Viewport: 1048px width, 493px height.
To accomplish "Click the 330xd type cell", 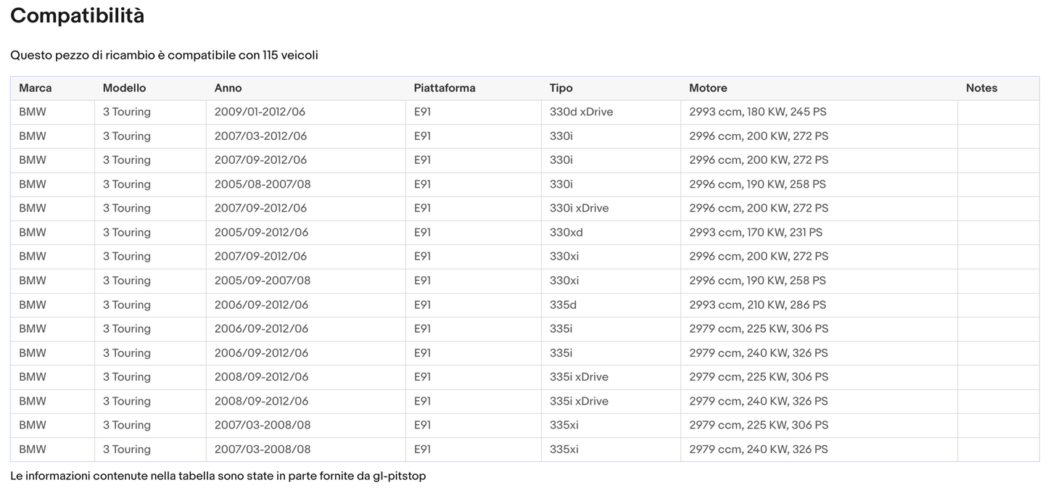I will point(566,232).
